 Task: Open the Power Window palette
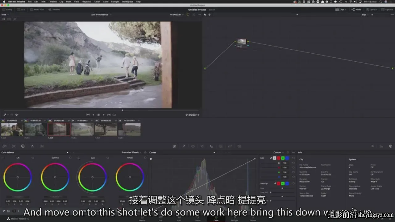[x=193, y=146]
